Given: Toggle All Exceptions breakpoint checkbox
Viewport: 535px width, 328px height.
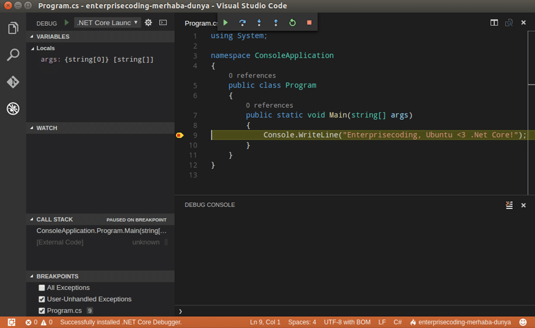Looking at the screenshot, I should 42,288.
